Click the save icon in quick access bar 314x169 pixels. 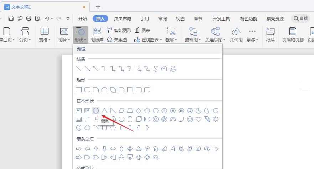pyautogui.click(x=11, y=19)
